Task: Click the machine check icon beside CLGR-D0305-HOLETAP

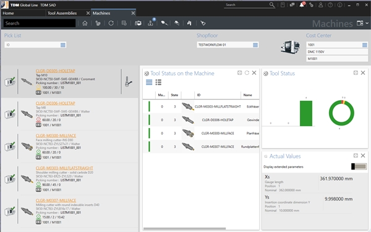Action: tap(10, 82)
